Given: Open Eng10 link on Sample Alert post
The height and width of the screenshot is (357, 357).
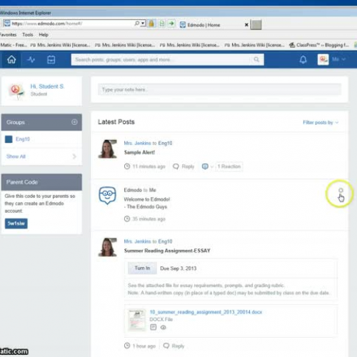Looking at the screenshot, I should point(165,143).
